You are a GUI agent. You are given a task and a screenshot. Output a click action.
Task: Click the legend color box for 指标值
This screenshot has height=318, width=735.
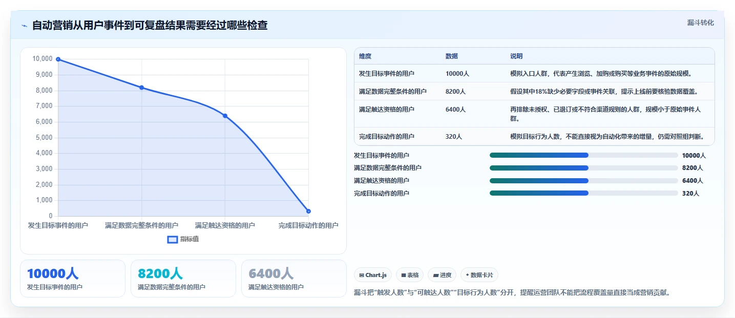(173, 239)
